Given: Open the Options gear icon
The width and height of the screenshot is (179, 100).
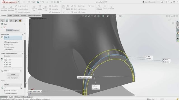Looking at the screenshot, I should pos(58,2).
